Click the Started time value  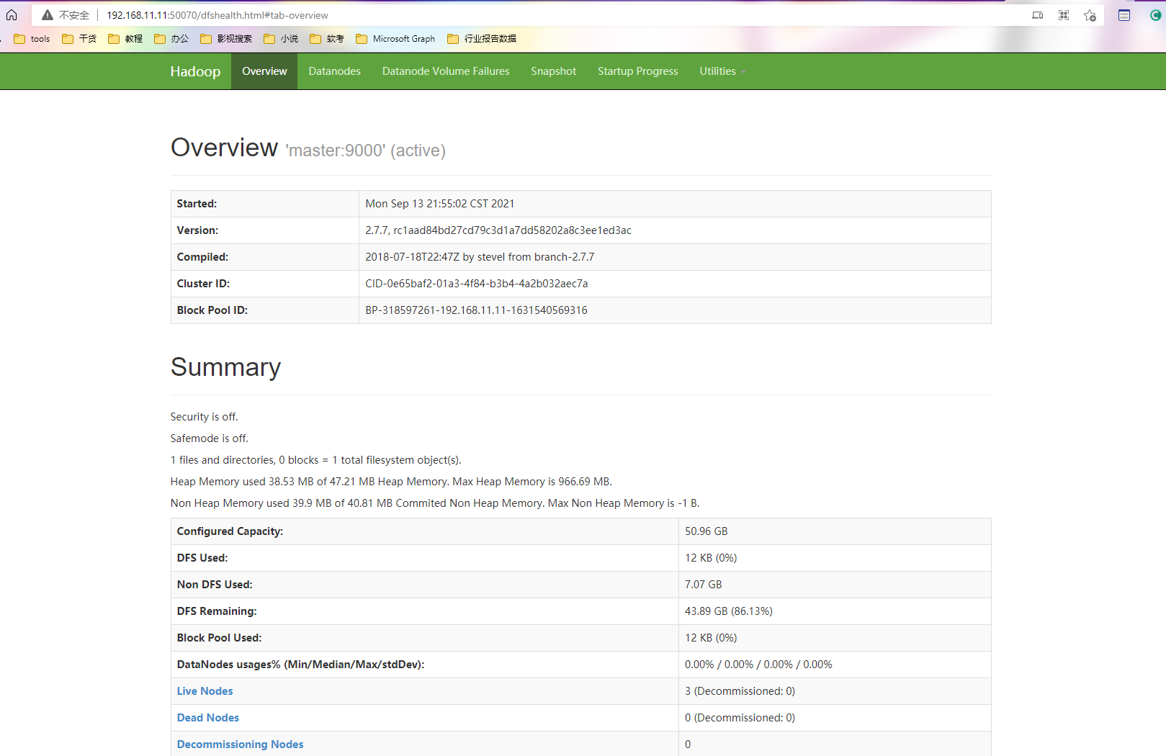coord(439,204)
